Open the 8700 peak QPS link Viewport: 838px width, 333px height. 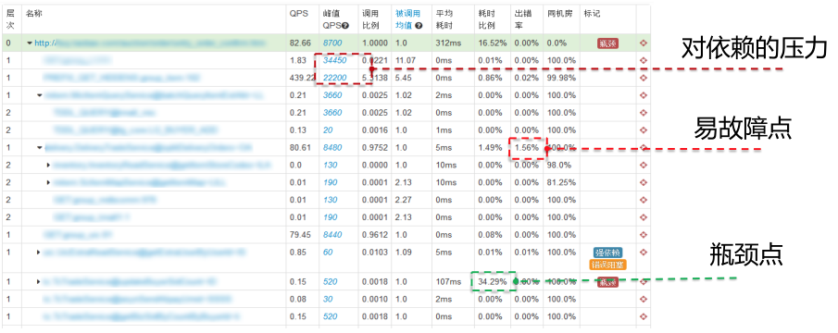tap(331, 43)
